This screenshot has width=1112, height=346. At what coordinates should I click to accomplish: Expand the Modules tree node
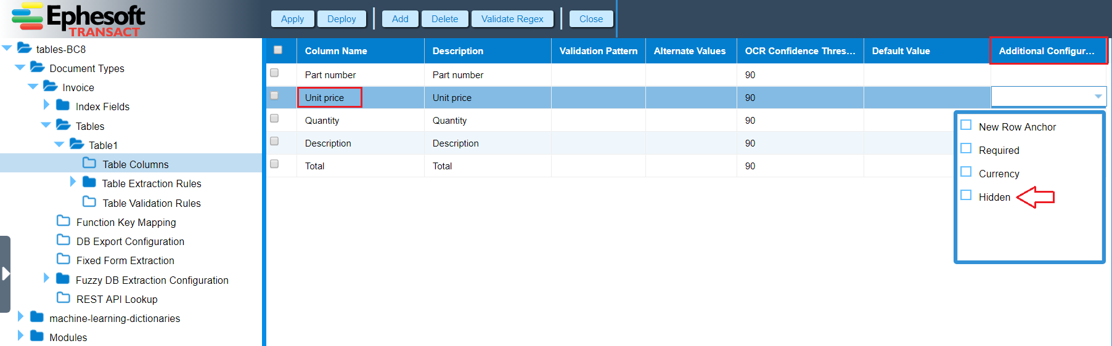[x=20, y=336]
